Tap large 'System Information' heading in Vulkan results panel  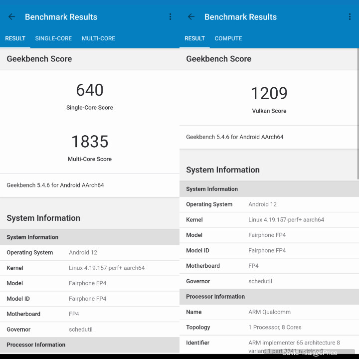[223, 170]
